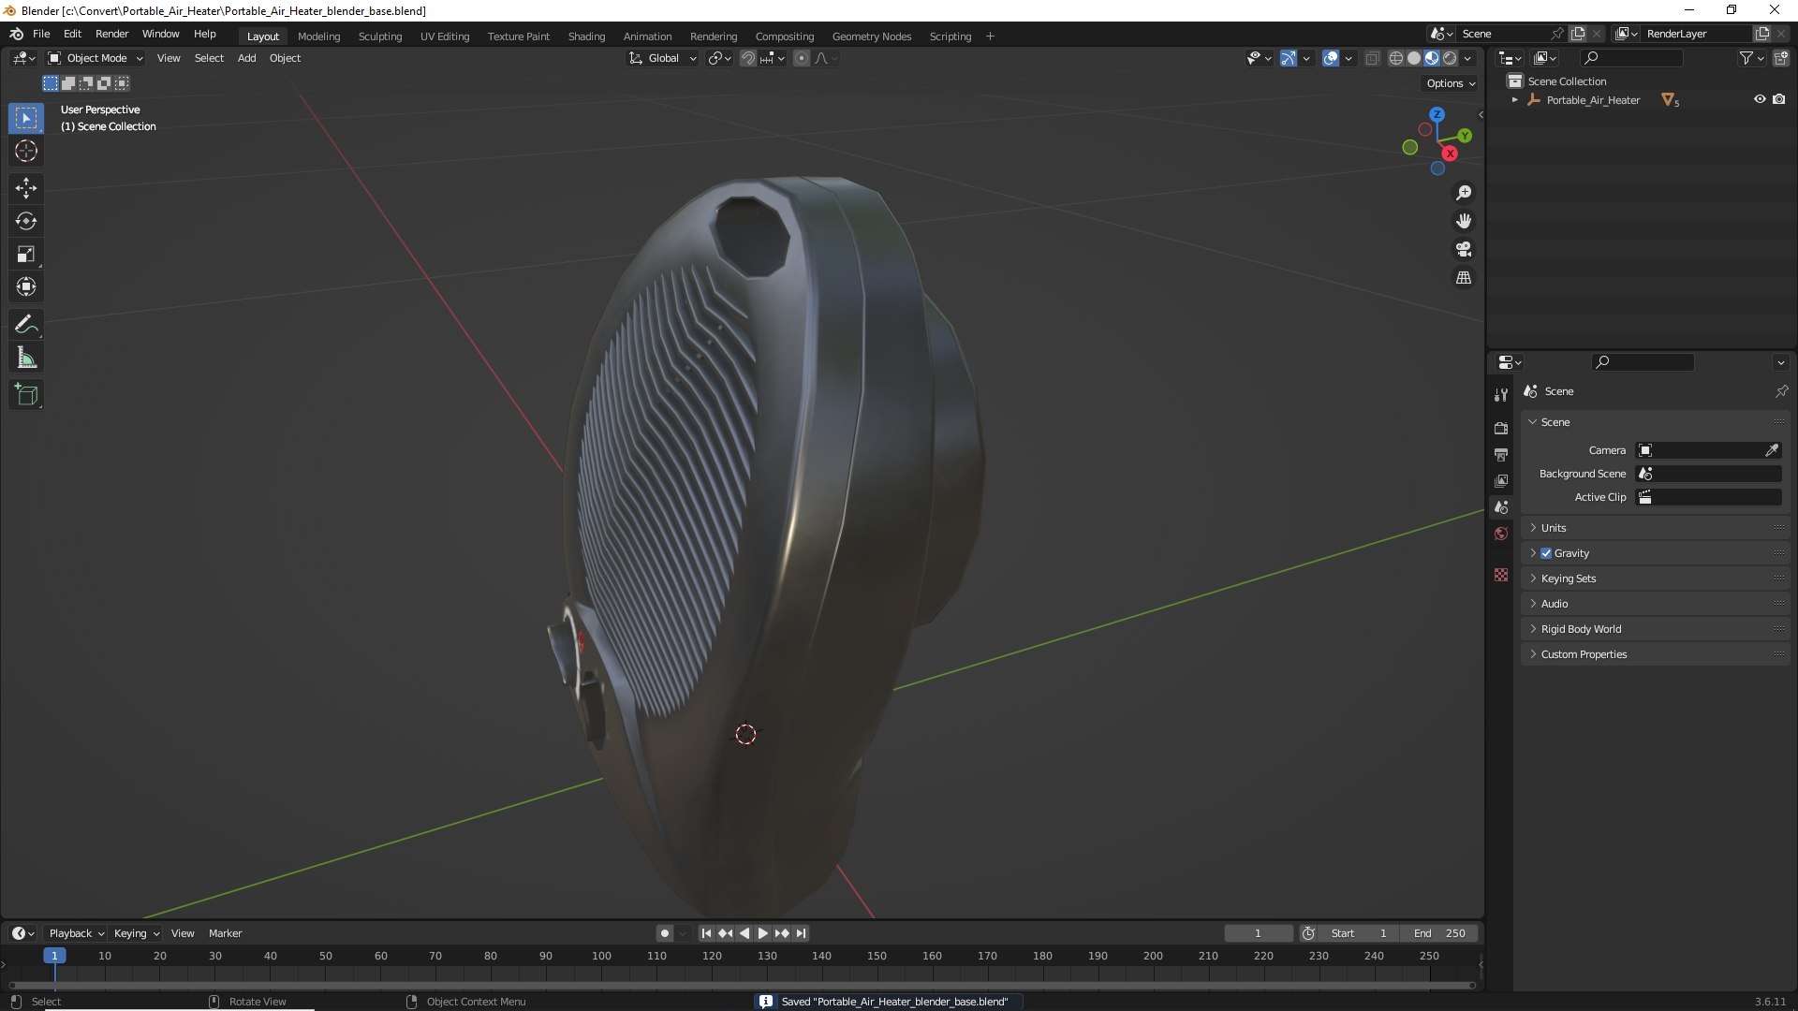This screenshot has height=1011, width=1798.
Task: Expand the Rigid Body World panel
Action: [x=1656, y=629]
